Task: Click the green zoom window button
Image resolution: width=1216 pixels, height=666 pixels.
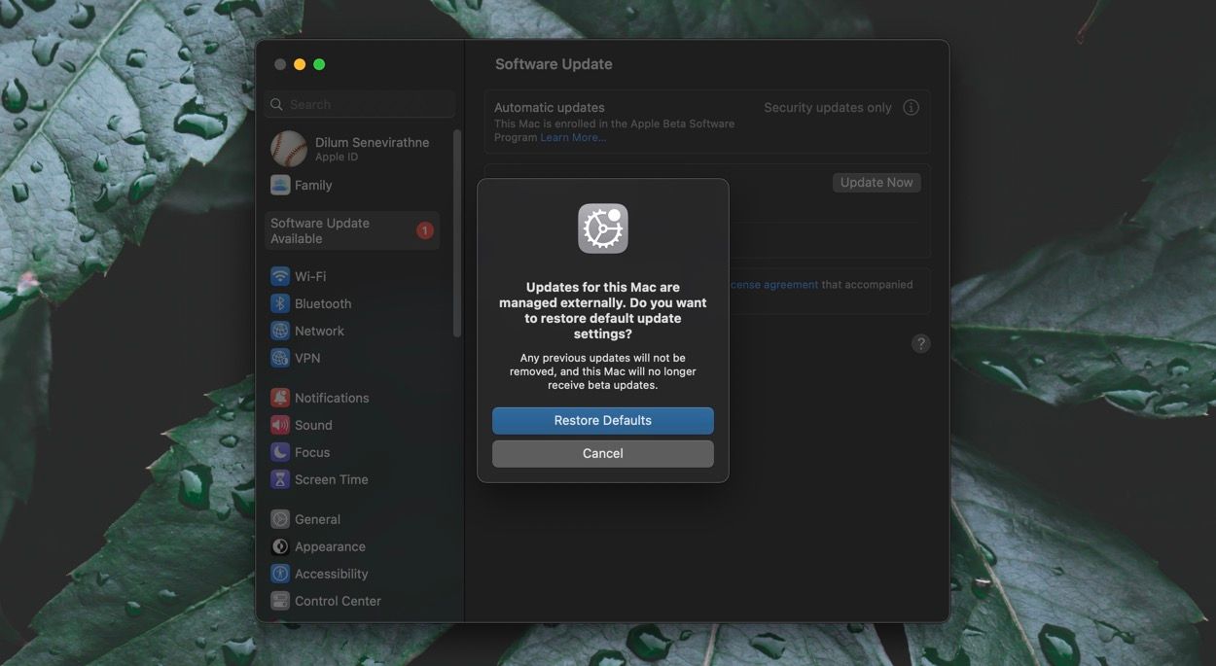Action: tap(319, 64)
